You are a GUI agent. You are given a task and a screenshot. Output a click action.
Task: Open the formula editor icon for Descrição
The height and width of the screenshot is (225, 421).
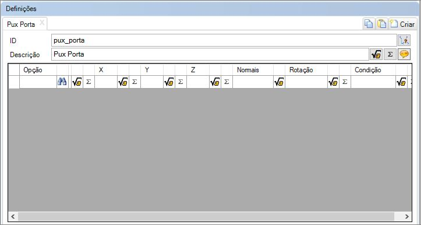click(x=376, y=54)
